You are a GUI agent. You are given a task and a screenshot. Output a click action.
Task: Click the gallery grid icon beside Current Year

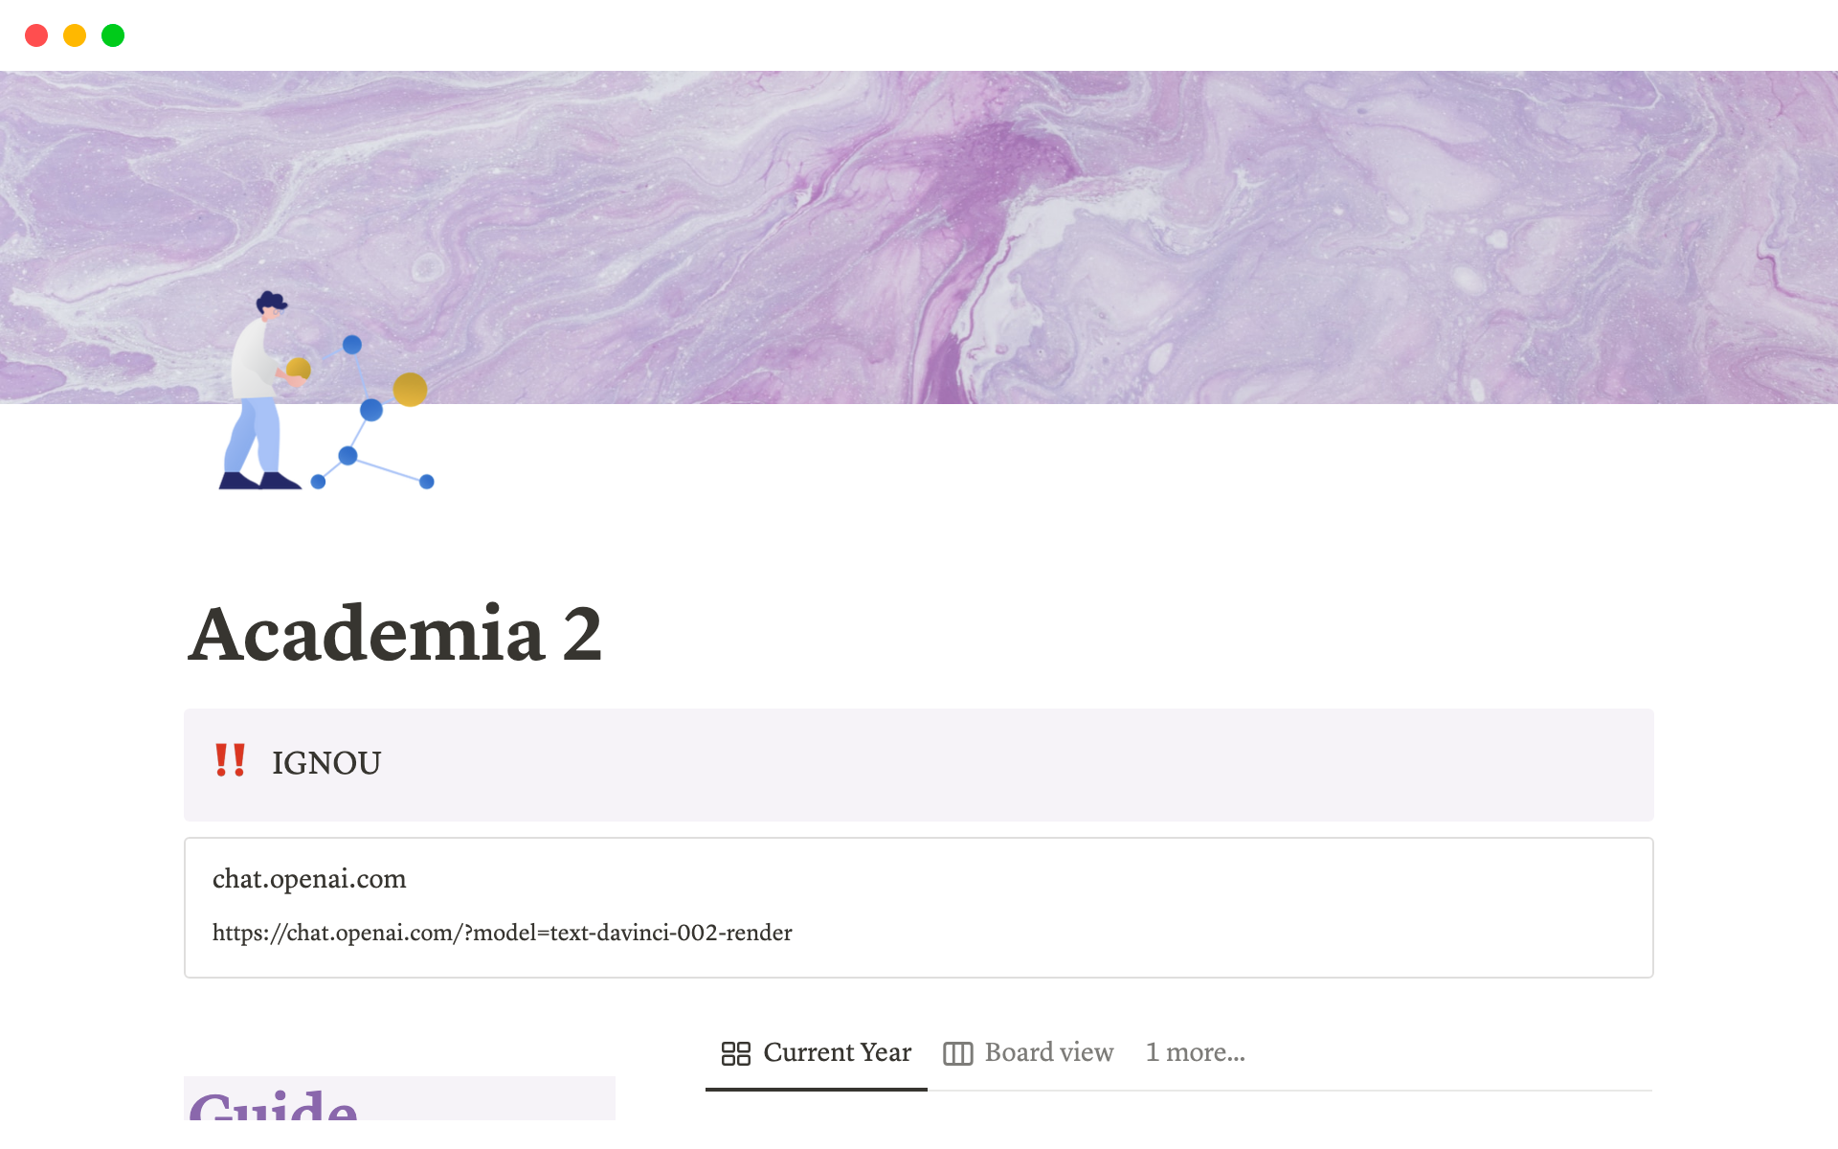pyautogui.click(x=735, y=1053)
